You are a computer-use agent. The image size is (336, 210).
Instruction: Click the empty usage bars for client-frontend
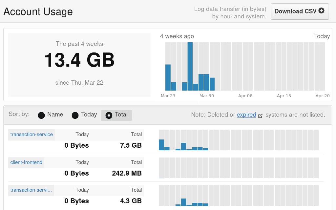tap(239, 168)
